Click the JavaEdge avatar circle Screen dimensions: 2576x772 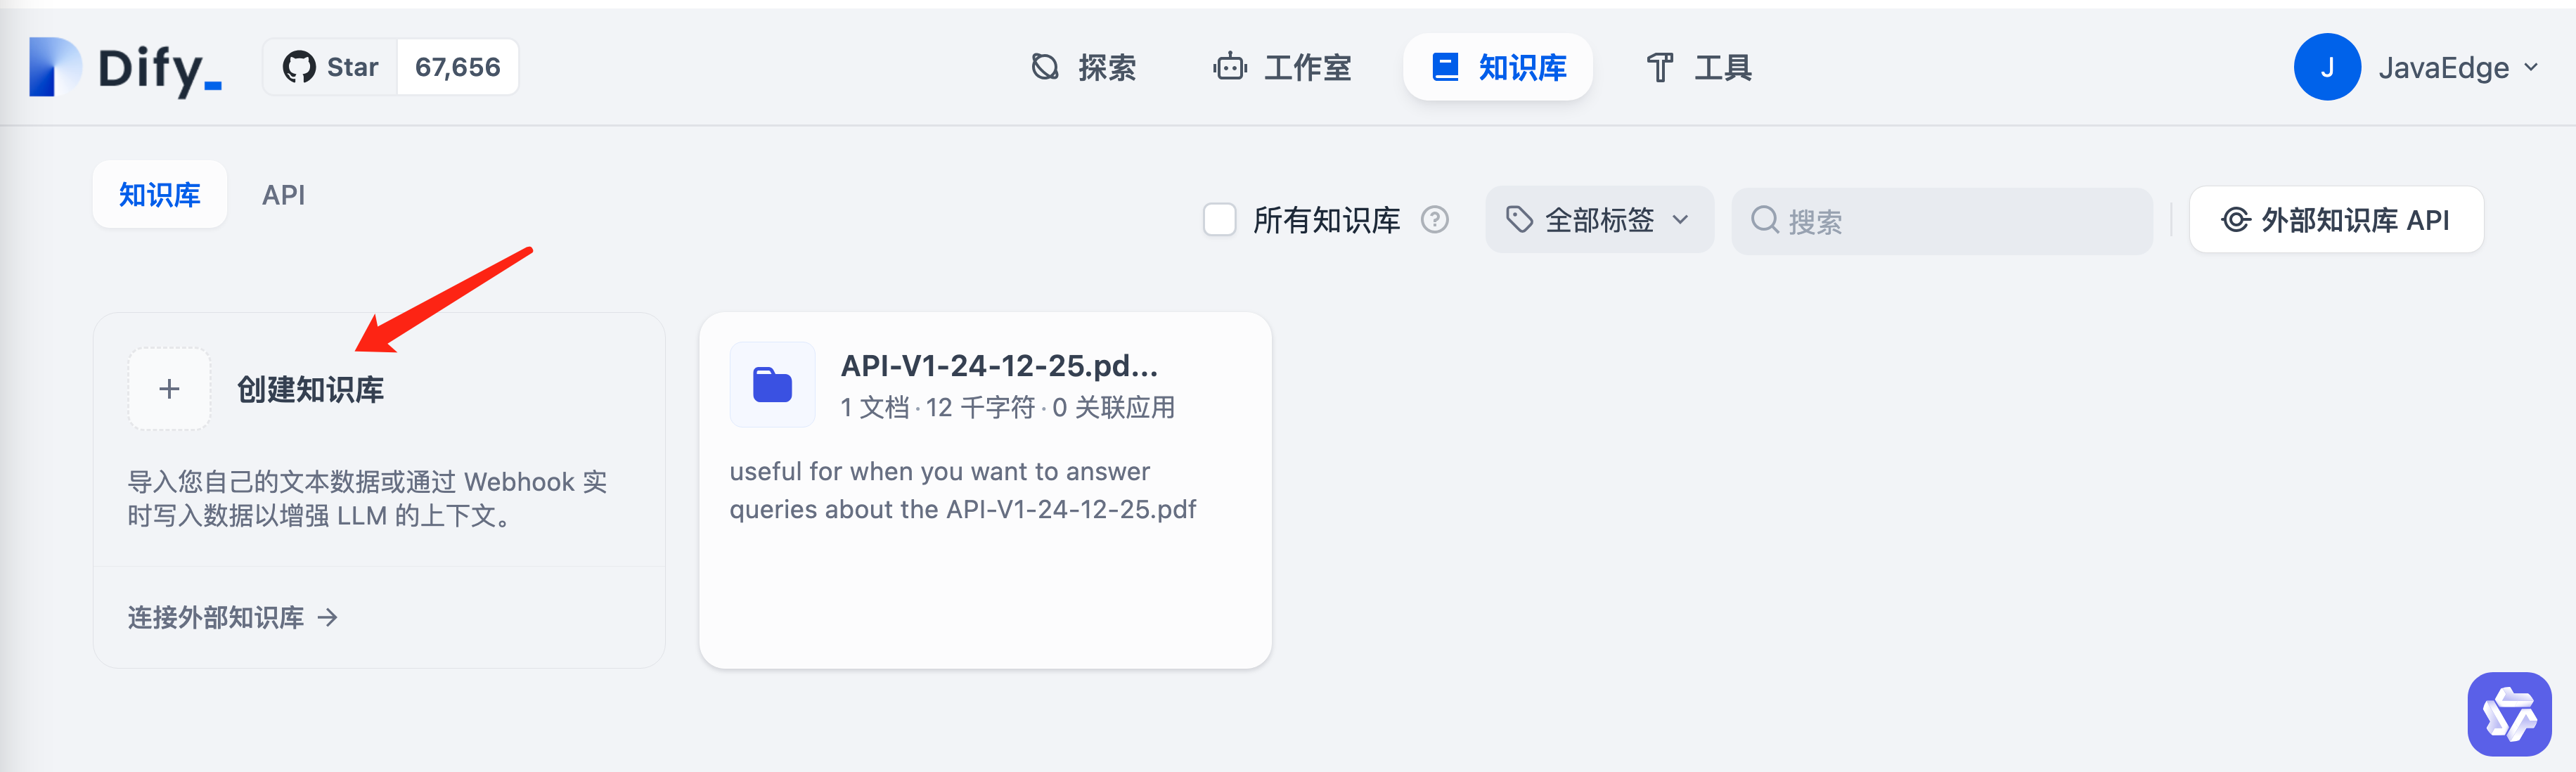(2327, 66)
